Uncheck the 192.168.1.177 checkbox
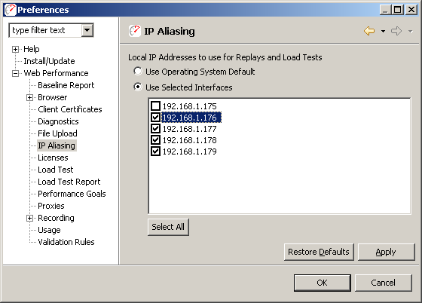The height and width of the screenshot is (303, 422). 155,129
